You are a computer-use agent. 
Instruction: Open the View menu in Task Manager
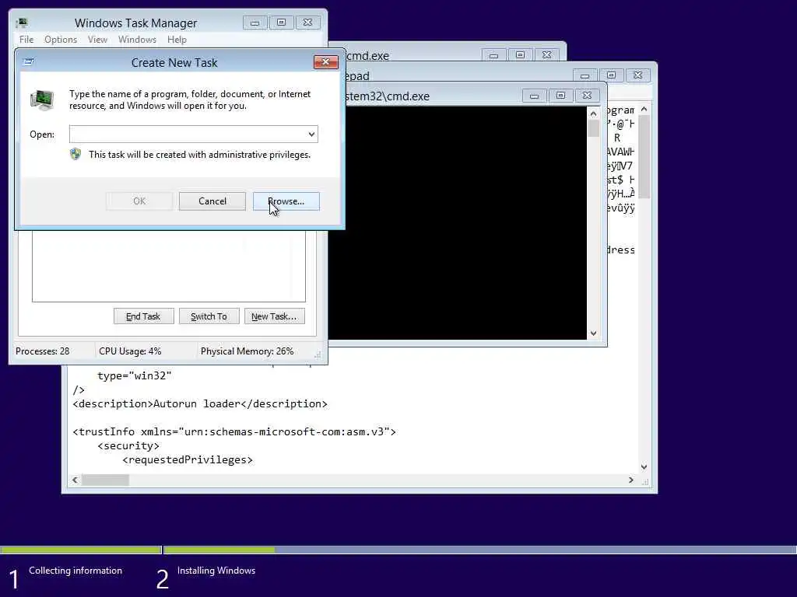pyautogui.click(x=97, y=40)
